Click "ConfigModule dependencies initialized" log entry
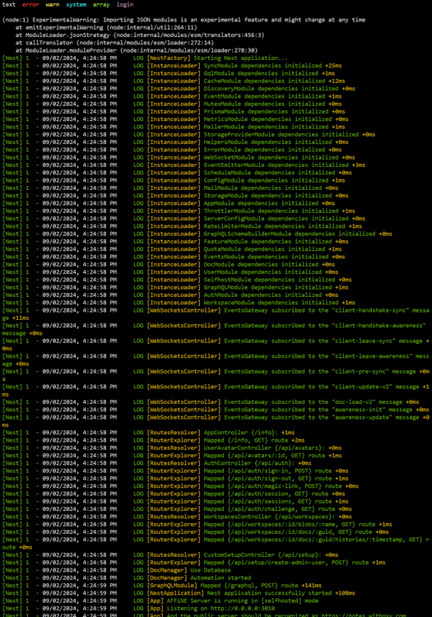 click(x=274, y=180)
